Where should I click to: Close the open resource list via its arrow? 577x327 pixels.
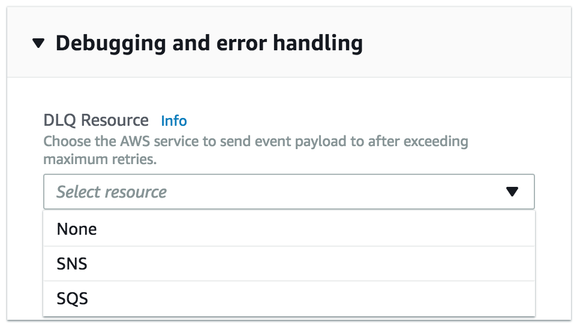[x=512, y=192]
